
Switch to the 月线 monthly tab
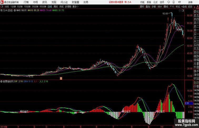click(x=61, y=7)
